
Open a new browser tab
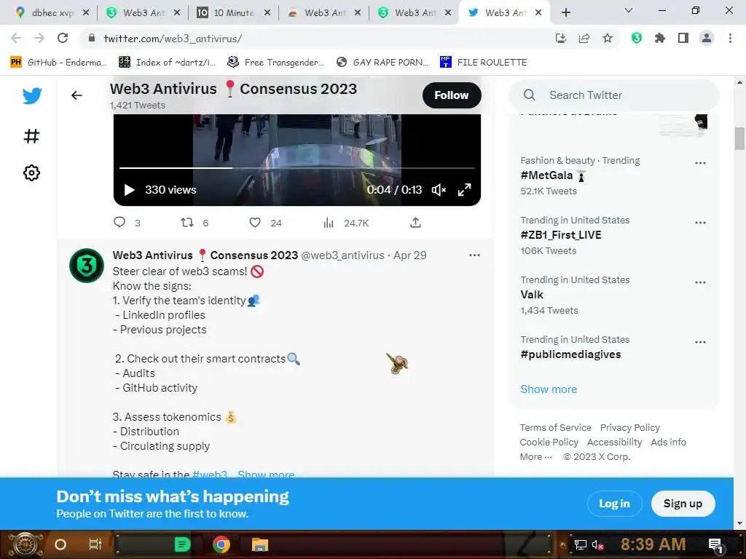(565, 13)
